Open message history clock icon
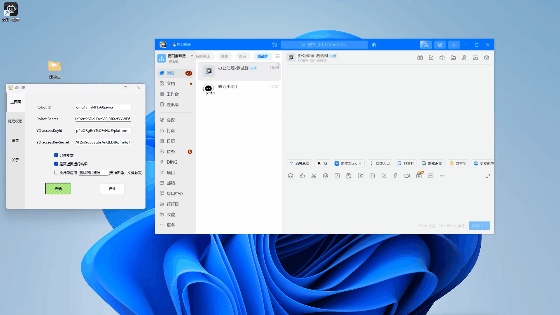Screen dimensions: 560x315 click(x=274, y=45)
